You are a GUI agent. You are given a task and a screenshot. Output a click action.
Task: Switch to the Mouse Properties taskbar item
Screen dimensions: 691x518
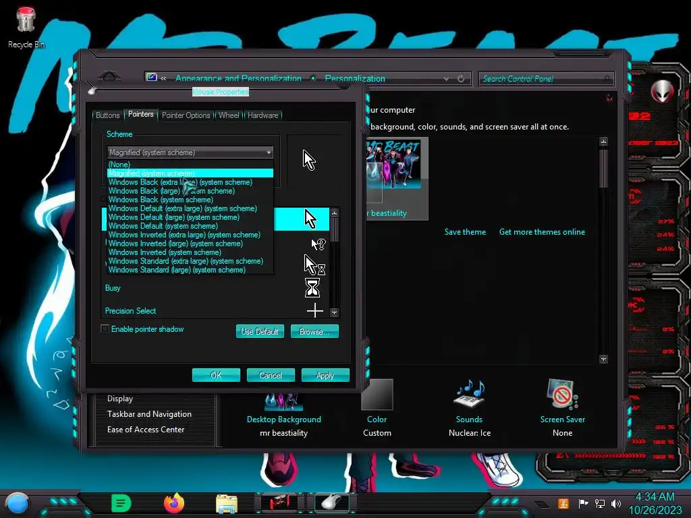332,503
